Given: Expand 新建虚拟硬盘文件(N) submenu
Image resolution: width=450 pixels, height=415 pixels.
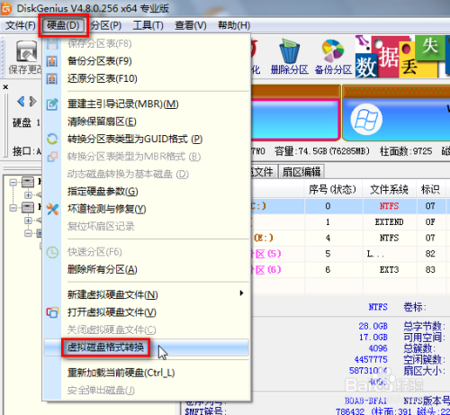Looking at the screenshot, I should 147,294.
